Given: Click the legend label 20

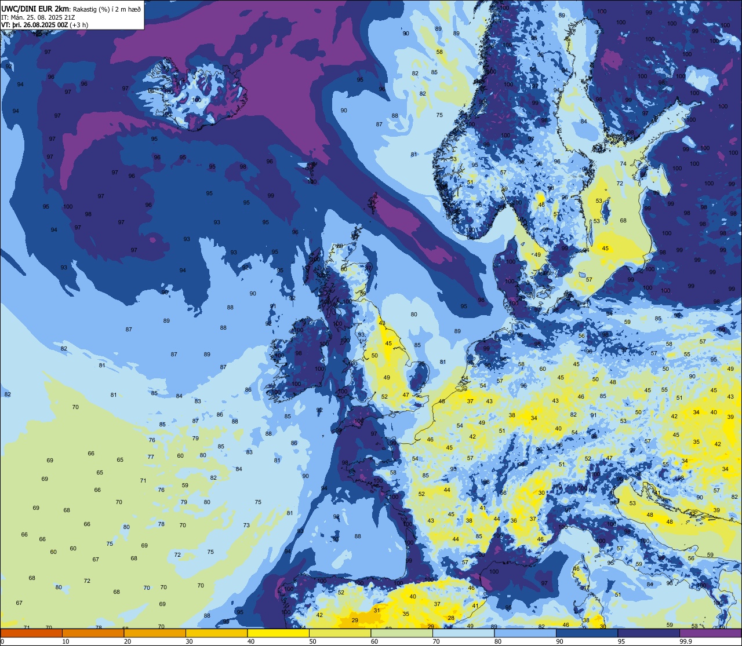Looking at the screenshot, I should [128, 641].
